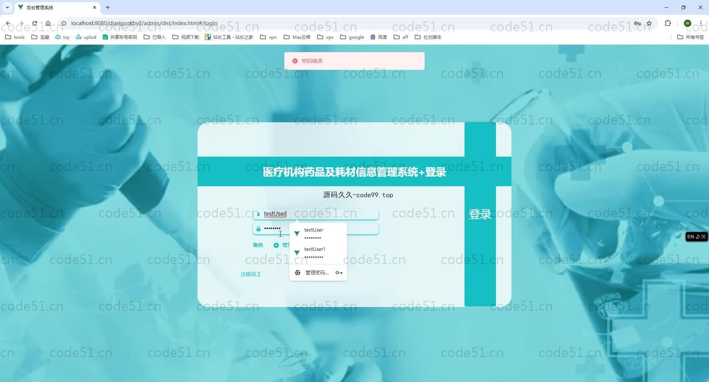This screenshot has width=709, height=382.
Task: Open the Max云梯 bookmark folder
Action: [297, 37]
